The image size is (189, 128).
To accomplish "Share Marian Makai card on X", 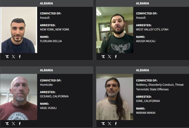I will 110,124.
